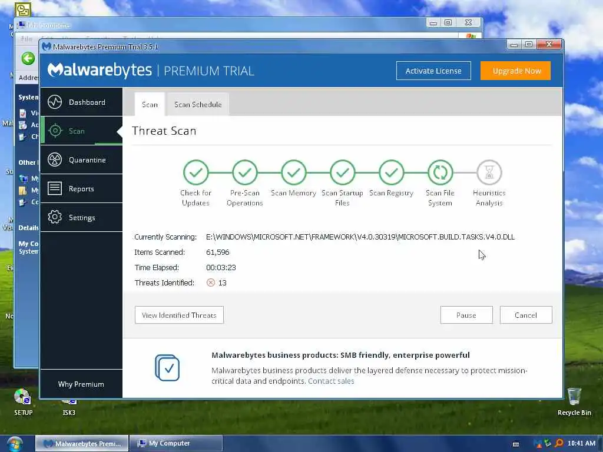This screenshot has width=603, height=452.
Task: Click the Scan File System progress icon
Action: 440,172
